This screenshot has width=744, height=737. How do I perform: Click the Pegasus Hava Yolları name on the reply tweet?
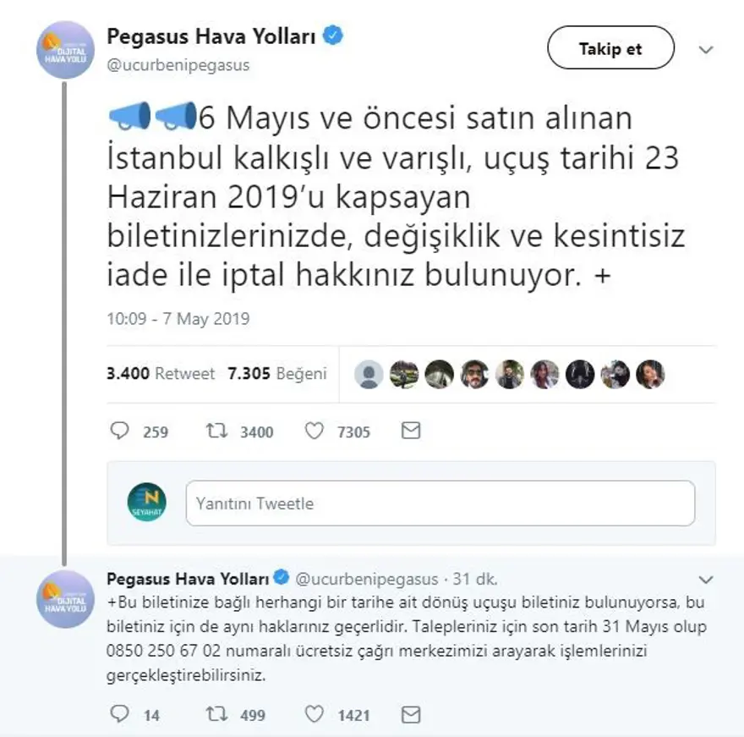click(x=188, y=579)
